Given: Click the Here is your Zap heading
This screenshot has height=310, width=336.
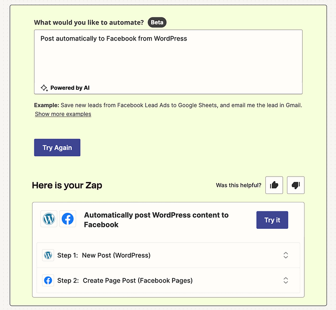Looking at the screenshot, I should pos(67,185).
